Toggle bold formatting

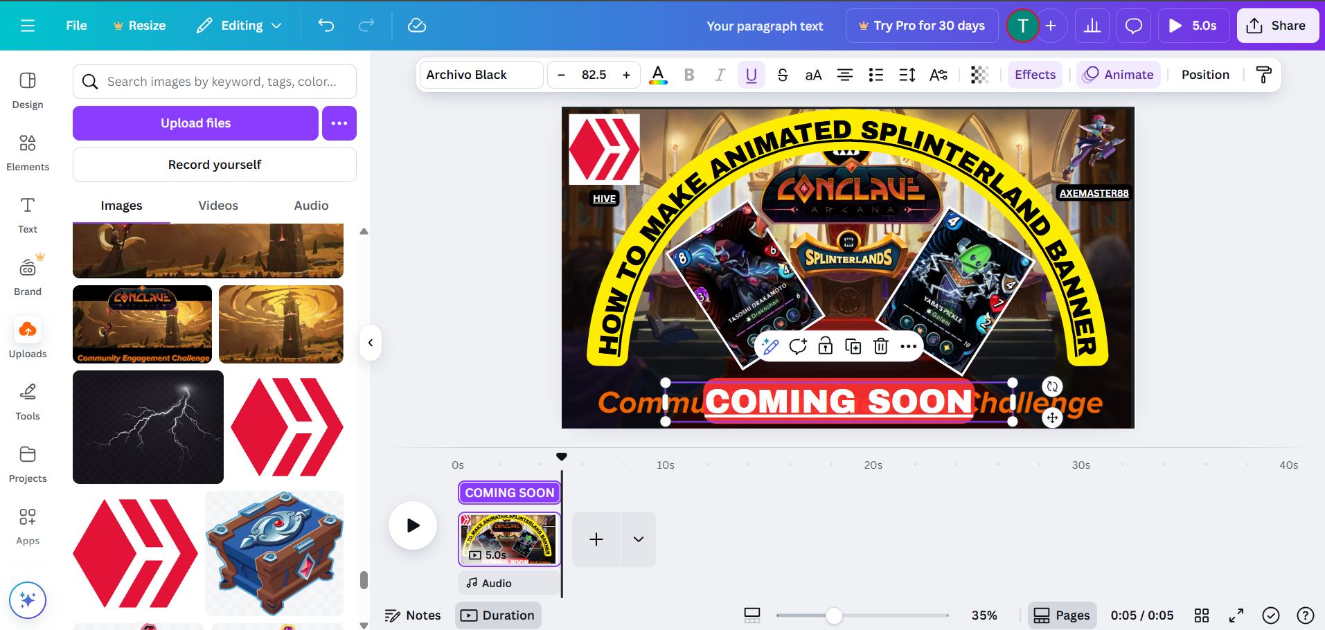tap(689, 75)
